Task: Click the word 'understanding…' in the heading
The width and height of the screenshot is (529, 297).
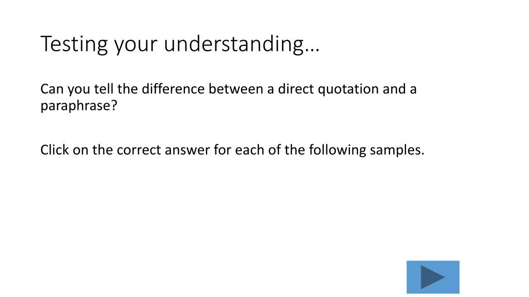Action: pos(242,44)
